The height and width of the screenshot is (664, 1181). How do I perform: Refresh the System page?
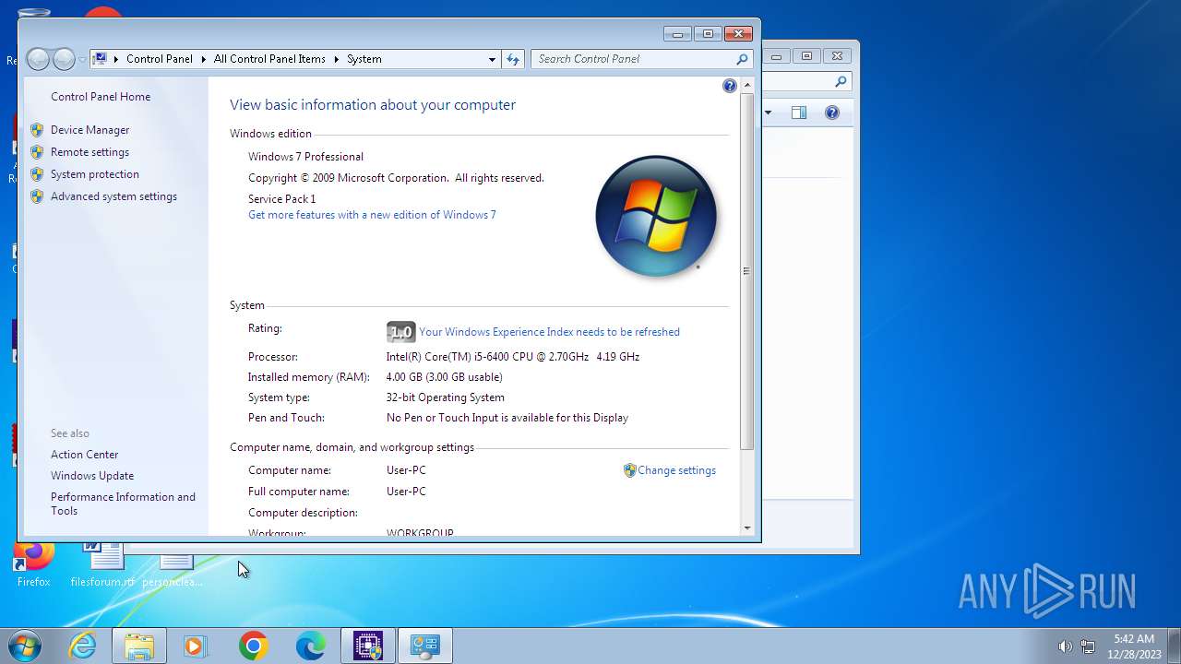(514, 59)
